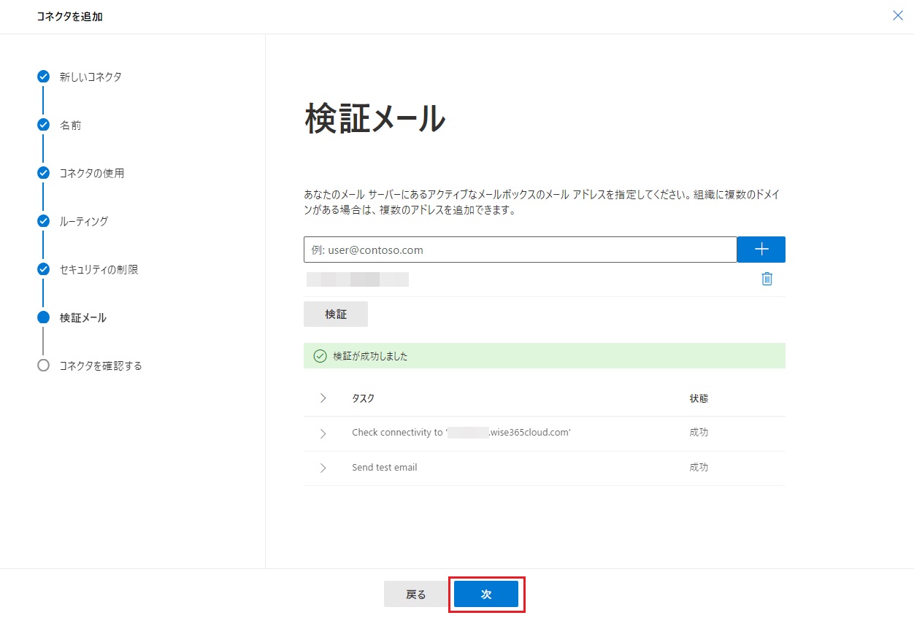This screenshot has width=914, height=618.
Task: Expand all tasks via header chevron
Action: click(323, 398)
